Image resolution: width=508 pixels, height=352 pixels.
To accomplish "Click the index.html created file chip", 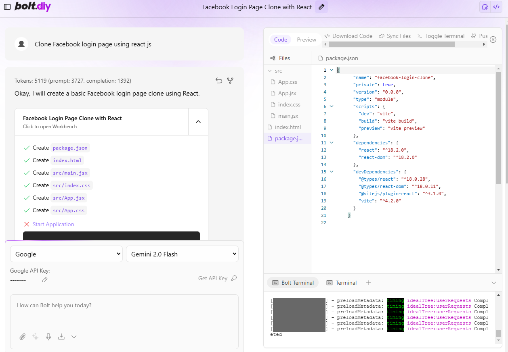I will [67, 160].
